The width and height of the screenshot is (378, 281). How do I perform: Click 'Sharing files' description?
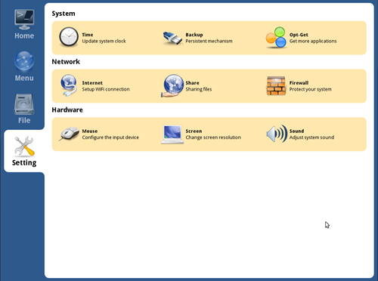pyautogui.click(x=199, y=89)
